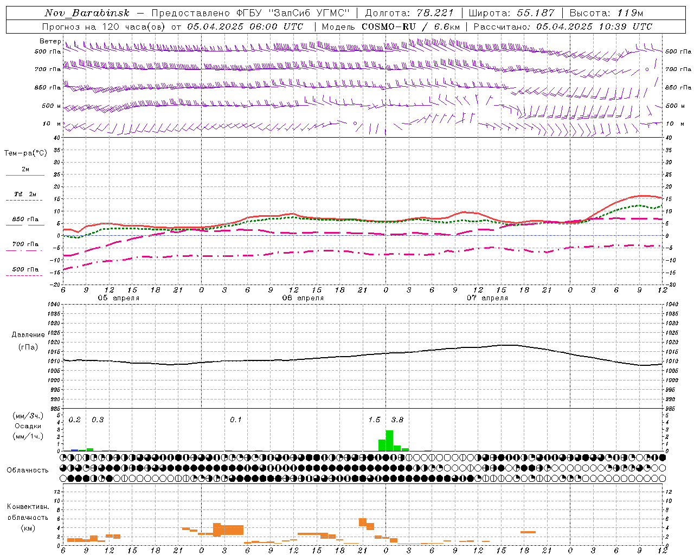
Task: Select the Широта: 55.187 header value
Action: (x=511, y=13)
